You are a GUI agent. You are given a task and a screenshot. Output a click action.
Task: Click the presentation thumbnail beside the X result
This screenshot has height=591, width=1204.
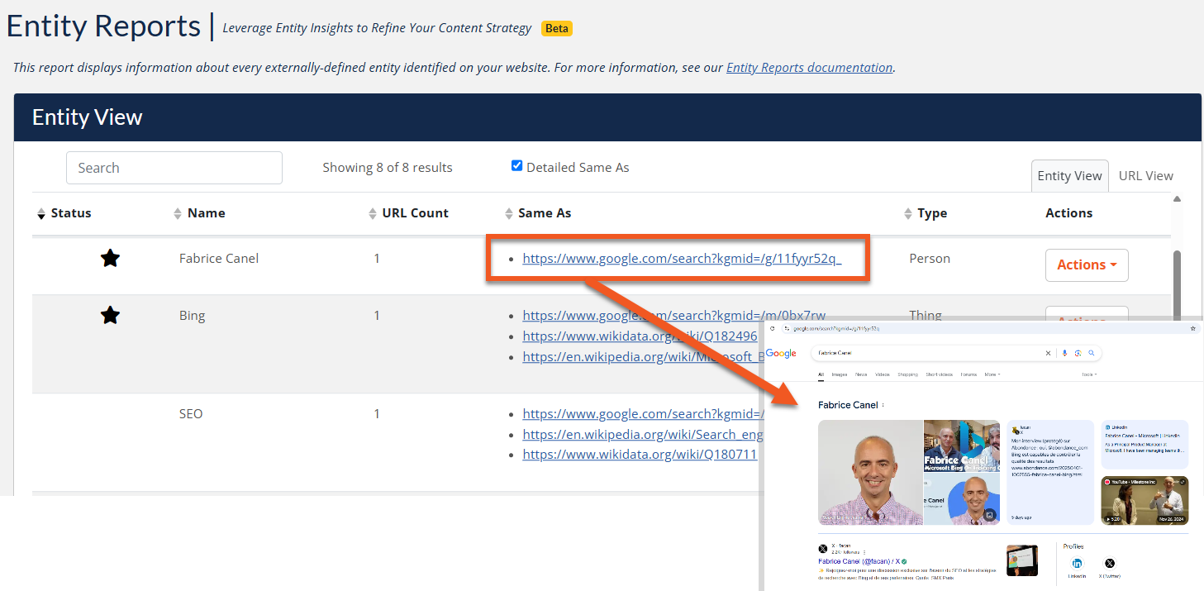point(1022,561)
